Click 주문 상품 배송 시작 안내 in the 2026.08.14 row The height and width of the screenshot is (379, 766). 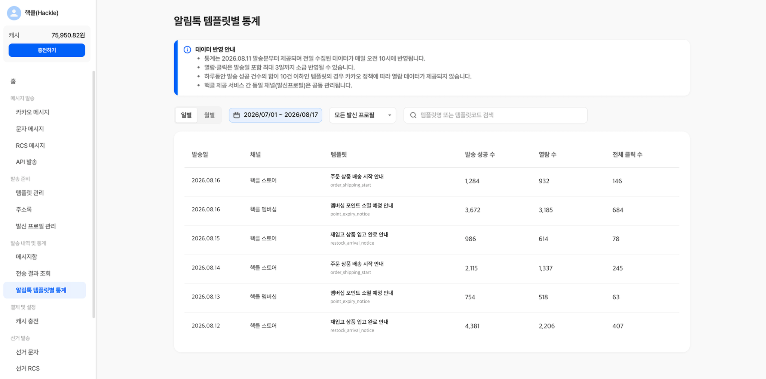[357, 264]
